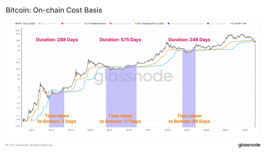Enable the BTC: STH-MVRV legend series

(x=71, y=24)
